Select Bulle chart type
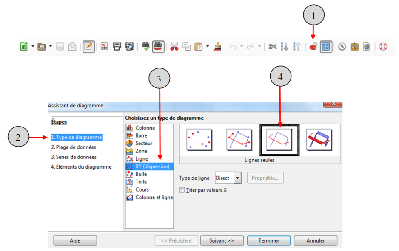This screenshot has height=251, width=399. point(149,174)
